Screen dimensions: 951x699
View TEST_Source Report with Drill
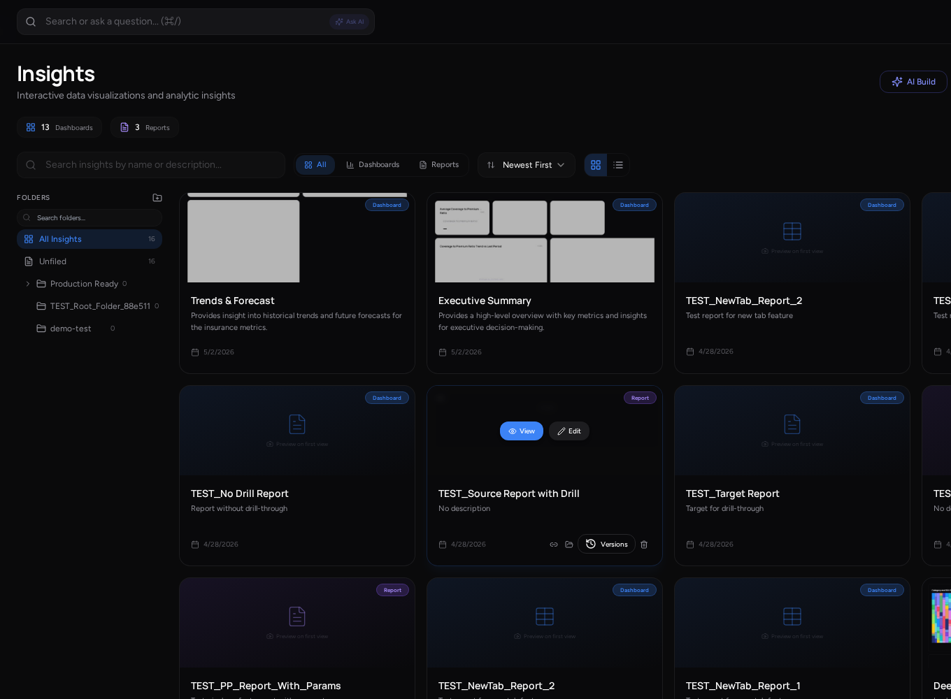point(522,431)
